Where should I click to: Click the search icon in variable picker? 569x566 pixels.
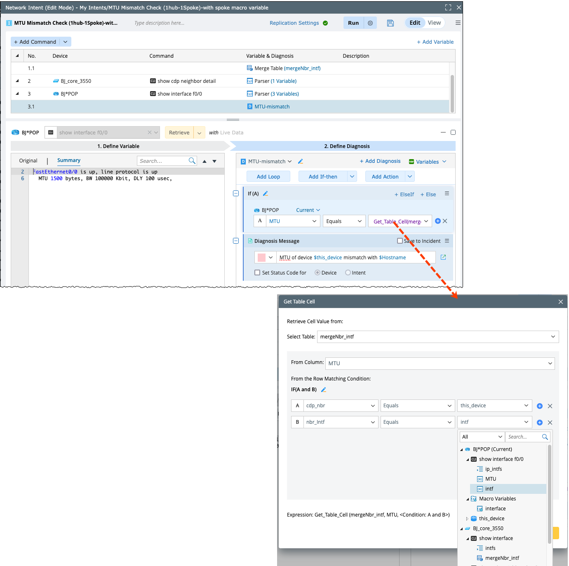click(545, 437)
